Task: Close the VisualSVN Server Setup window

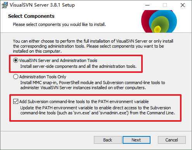Action: click(x=183, y=5)
